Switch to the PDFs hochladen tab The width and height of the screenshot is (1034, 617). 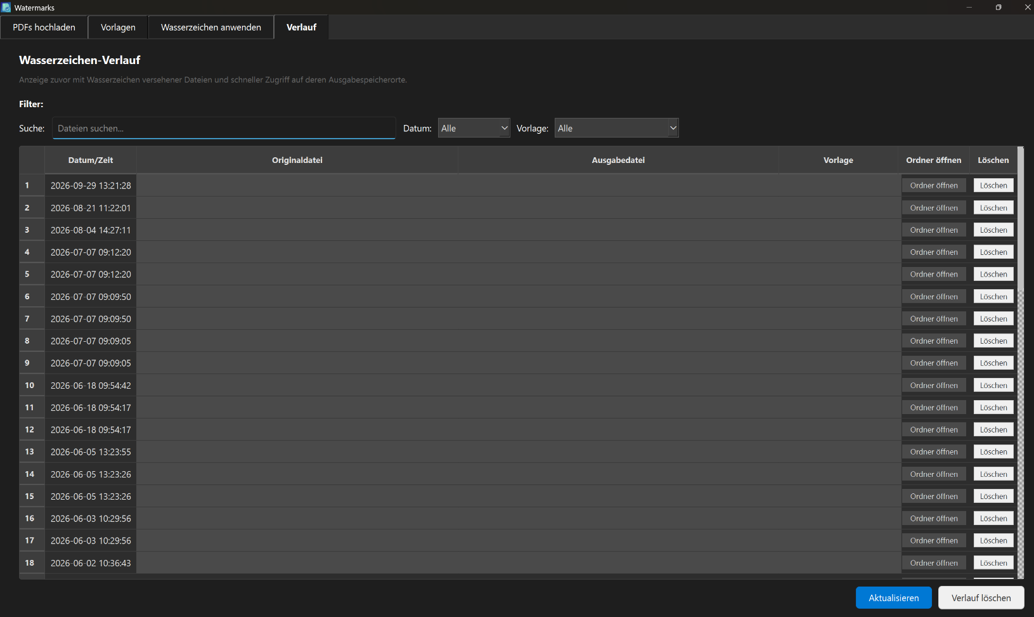tap(44, 27)
